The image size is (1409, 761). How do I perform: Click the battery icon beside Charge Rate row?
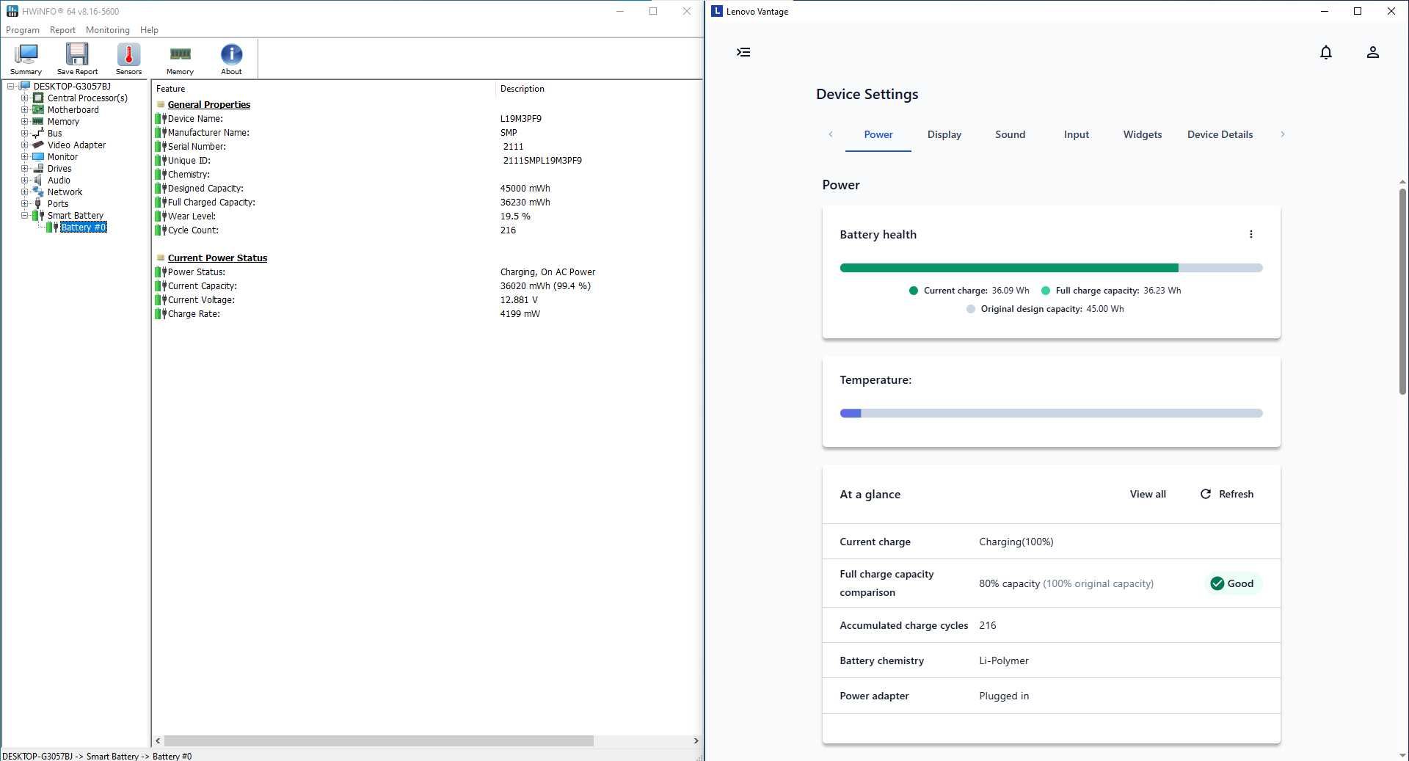coord(161,313)
